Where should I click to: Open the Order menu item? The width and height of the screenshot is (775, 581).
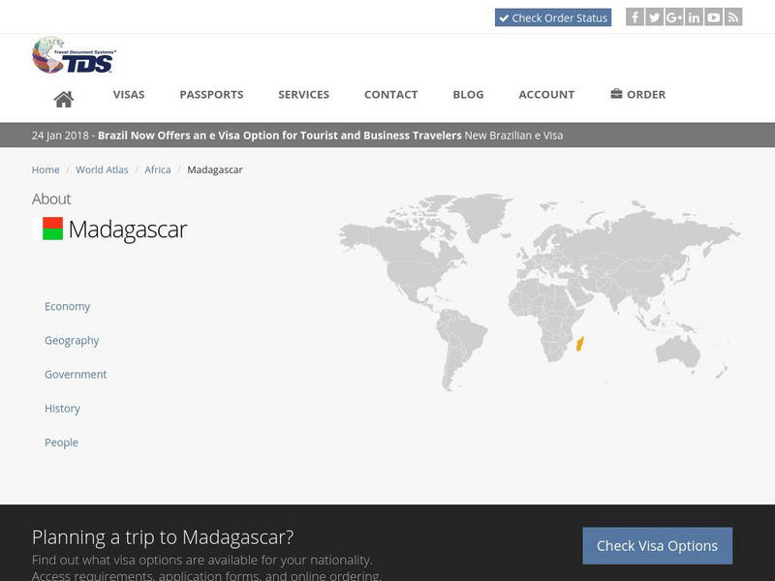[638, 94]
